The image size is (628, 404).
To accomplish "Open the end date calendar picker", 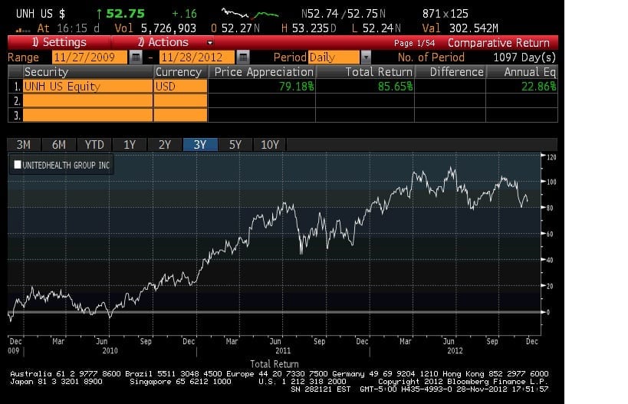I will 242,57.
